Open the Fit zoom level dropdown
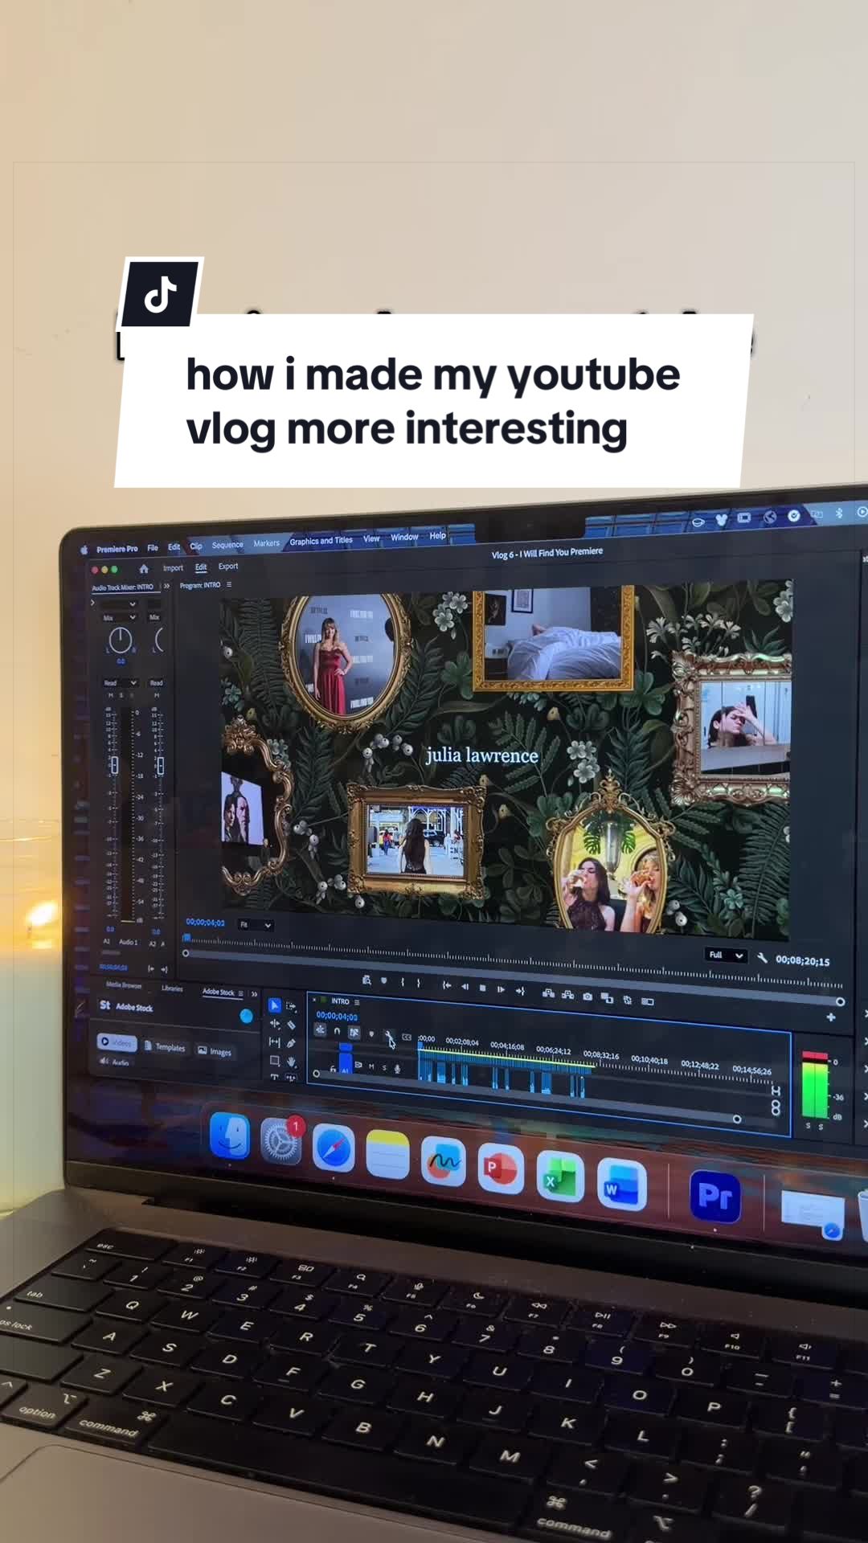The image size is (868, 1543). tap(256, 925)
